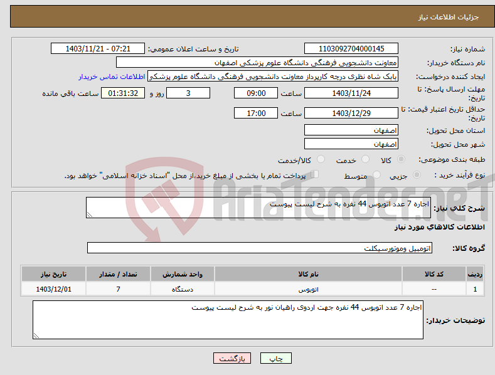Click the تاریخ نیاز column header
This screenshot has width=495, height=375.
coord(54,274)
